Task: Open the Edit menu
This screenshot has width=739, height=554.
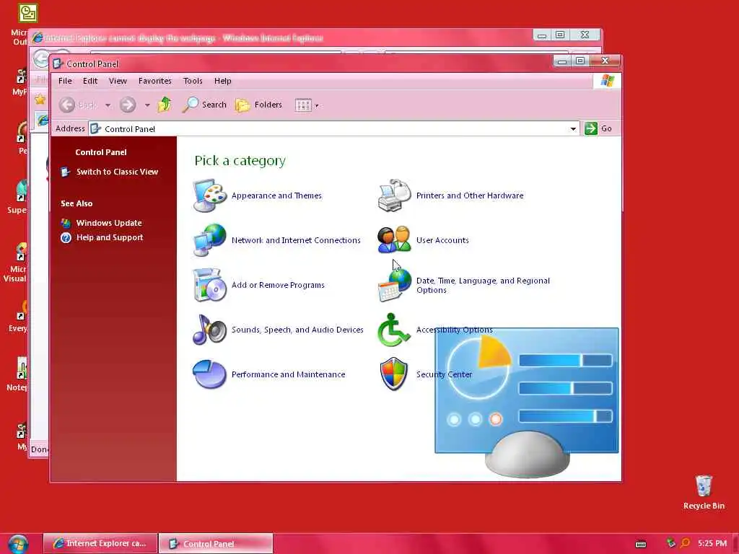Action: (x=90, y=81)
